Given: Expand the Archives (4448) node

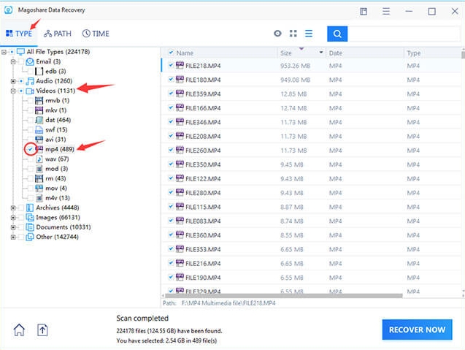Looking at the screenshot, I should pyautogui.click(x=13, y=208).
